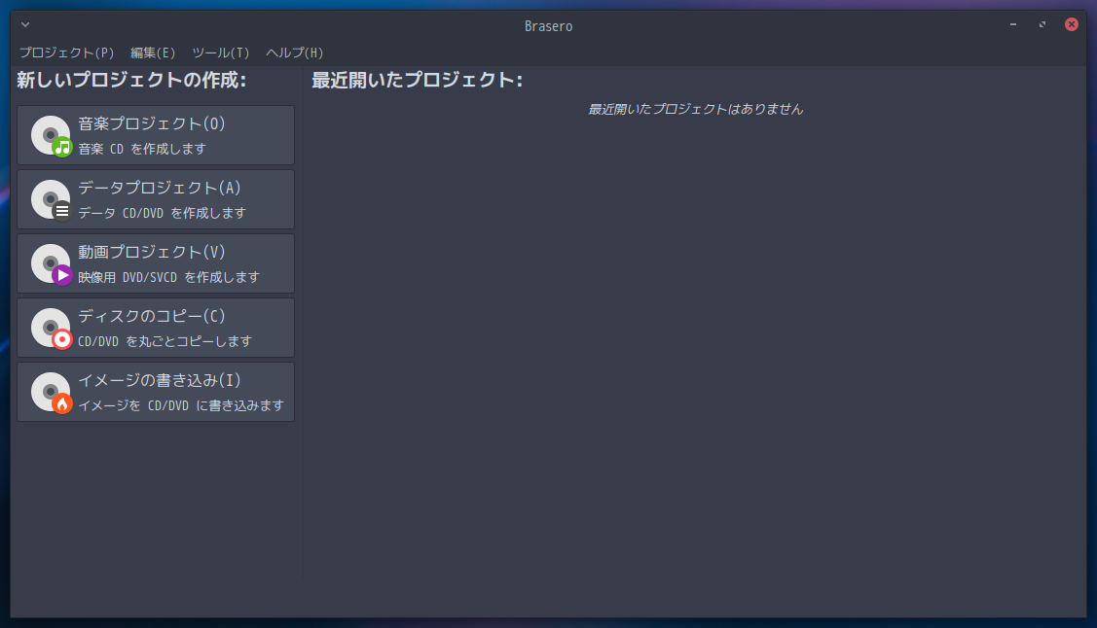Expand the window menu chevron in title bar
1097x628 pixels.
point(25,25)
